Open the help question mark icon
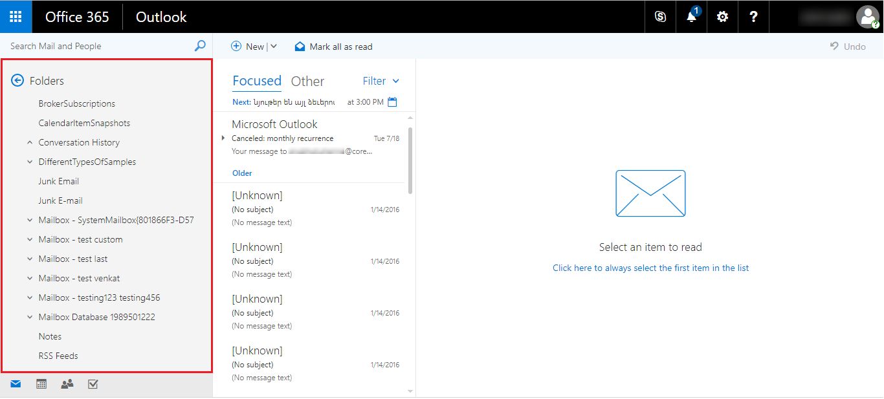Screen dimensions: 884x399 click(753, 17)
